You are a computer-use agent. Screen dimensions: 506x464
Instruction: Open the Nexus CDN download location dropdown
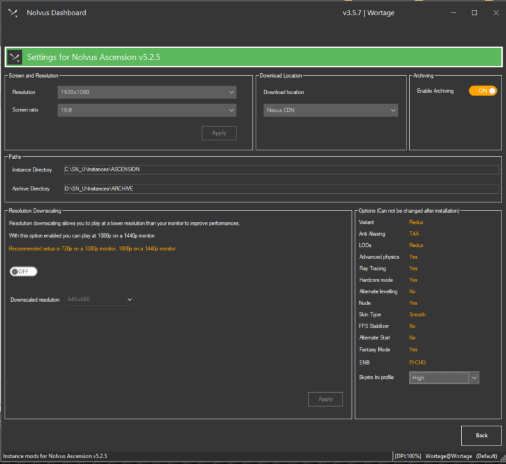[x=331, y=111]
